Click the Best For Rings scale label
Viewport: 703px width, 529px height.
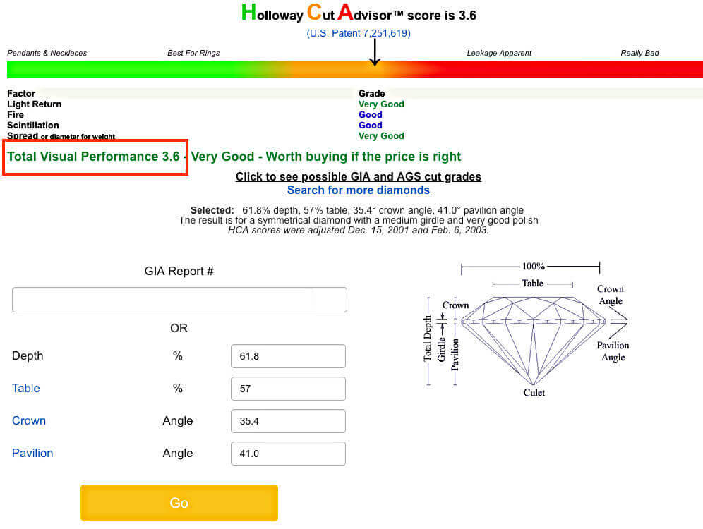tap(193, 53)
